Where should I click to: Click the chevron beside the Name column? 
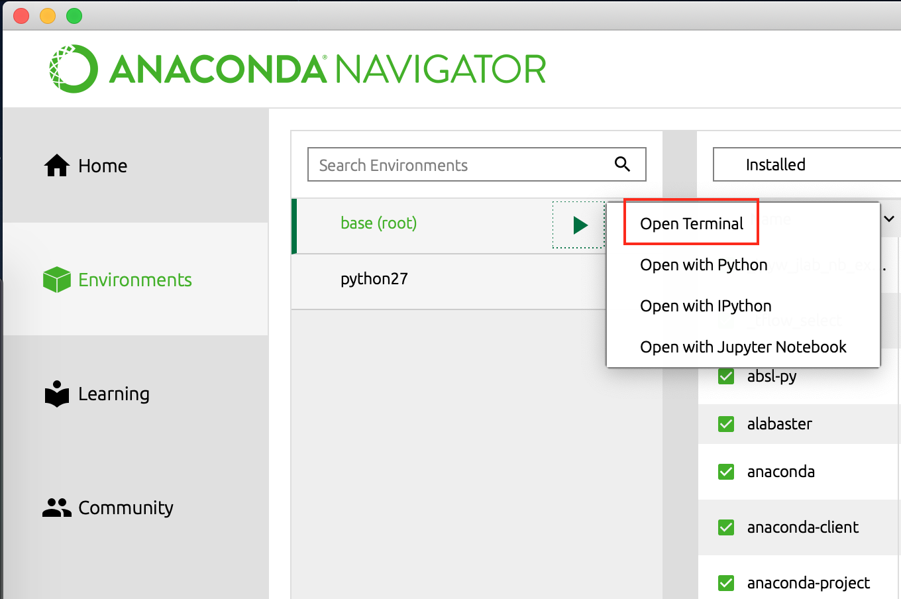[x=889, y=219]
